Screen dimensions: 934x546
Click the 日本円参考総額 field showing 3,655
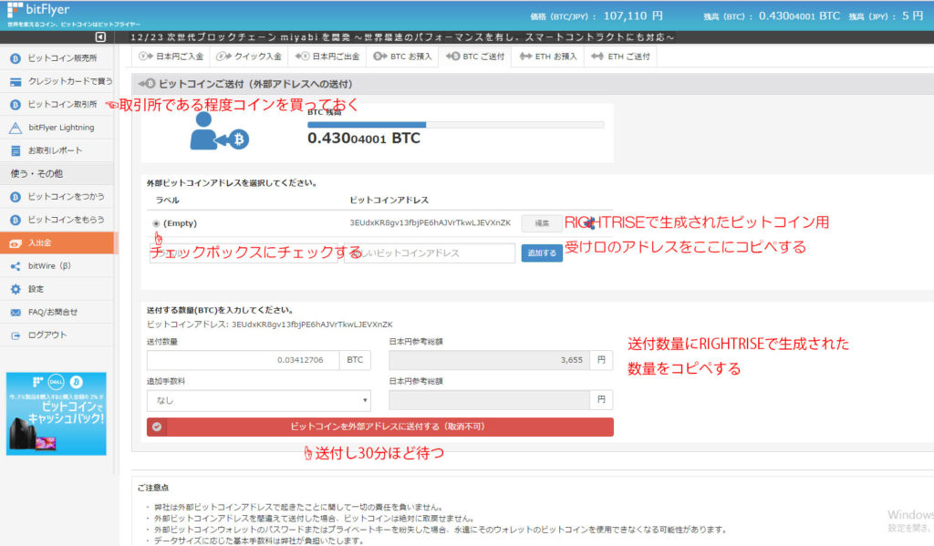(490, 360)
